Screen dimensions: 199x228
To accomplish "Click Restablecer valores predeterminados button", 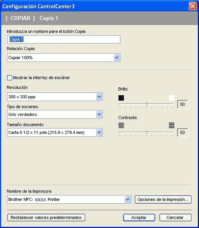I will pyautogui.click(x=46, y=218).
